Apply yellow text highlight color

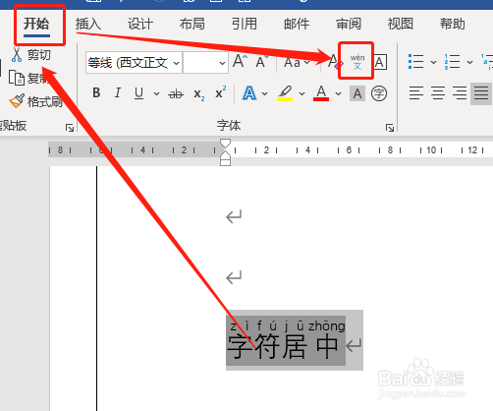point(285,93)
